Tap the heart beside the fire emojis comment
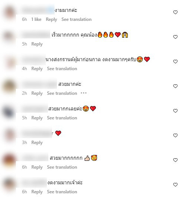This screenshot has width=181, height=200. (x=175, y=37)
